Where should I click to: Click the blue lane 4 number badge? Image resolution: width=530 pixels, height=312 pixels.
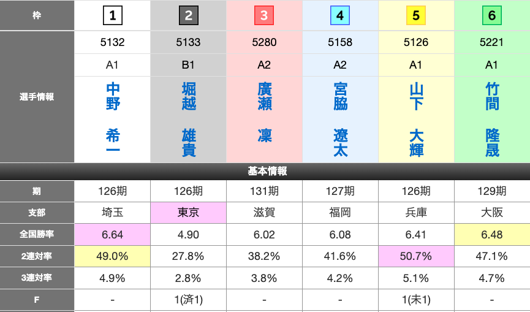click(x=340, y=16)
